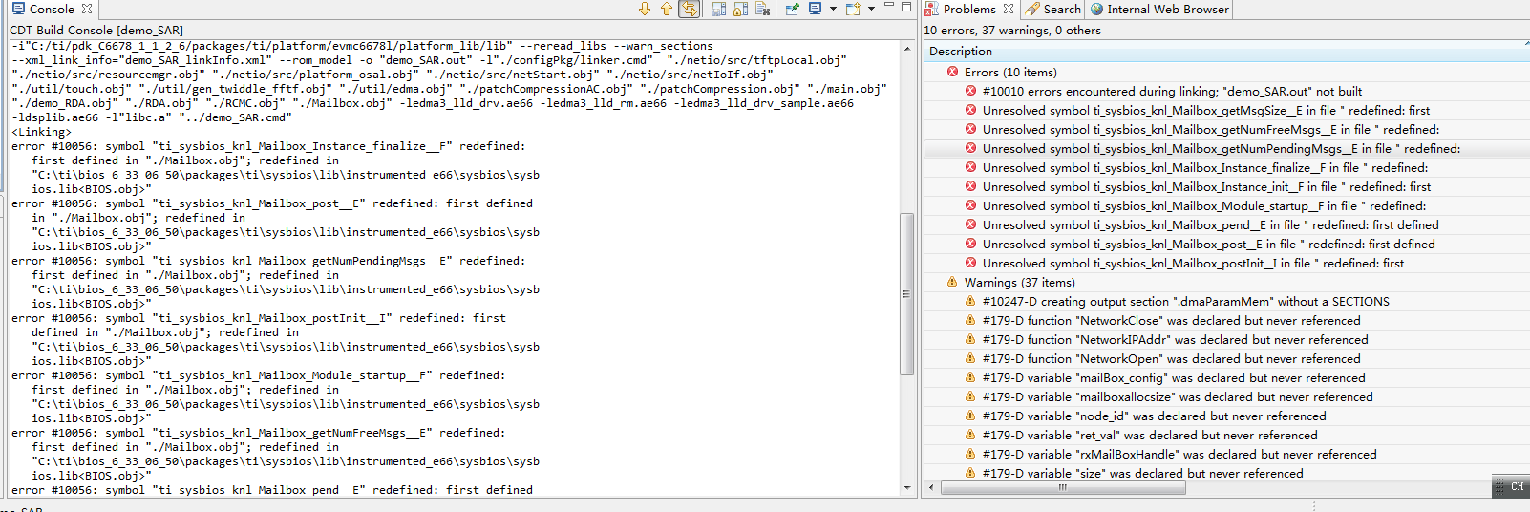This screenshot has width=1530, height=512.
Task: Open the Internal Web Browser tab
Action: tap(1160, 9)
